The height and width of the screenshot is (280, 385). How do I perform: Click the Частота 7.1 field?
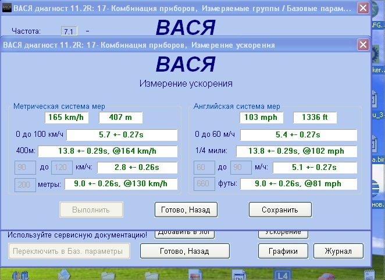pyautogui.click(x=69, y=31)
